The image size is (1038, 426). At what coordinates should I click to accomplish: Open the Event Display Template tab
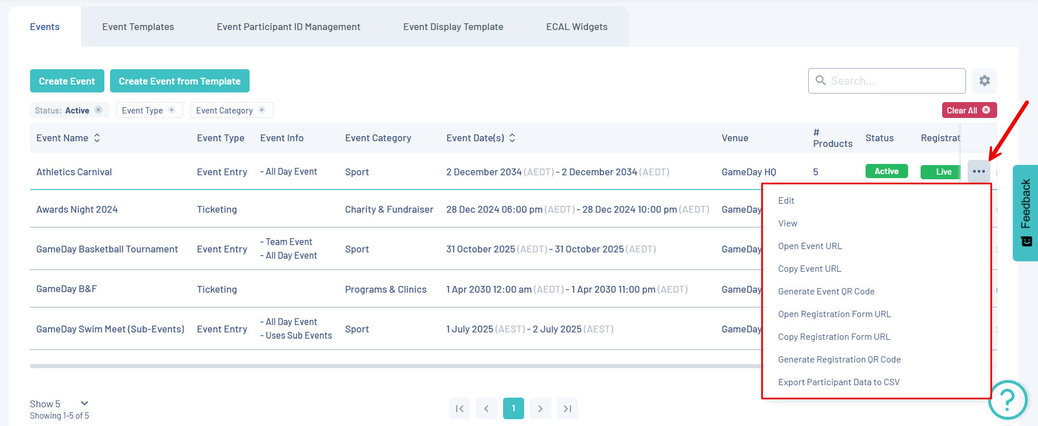tap(453, 27)
